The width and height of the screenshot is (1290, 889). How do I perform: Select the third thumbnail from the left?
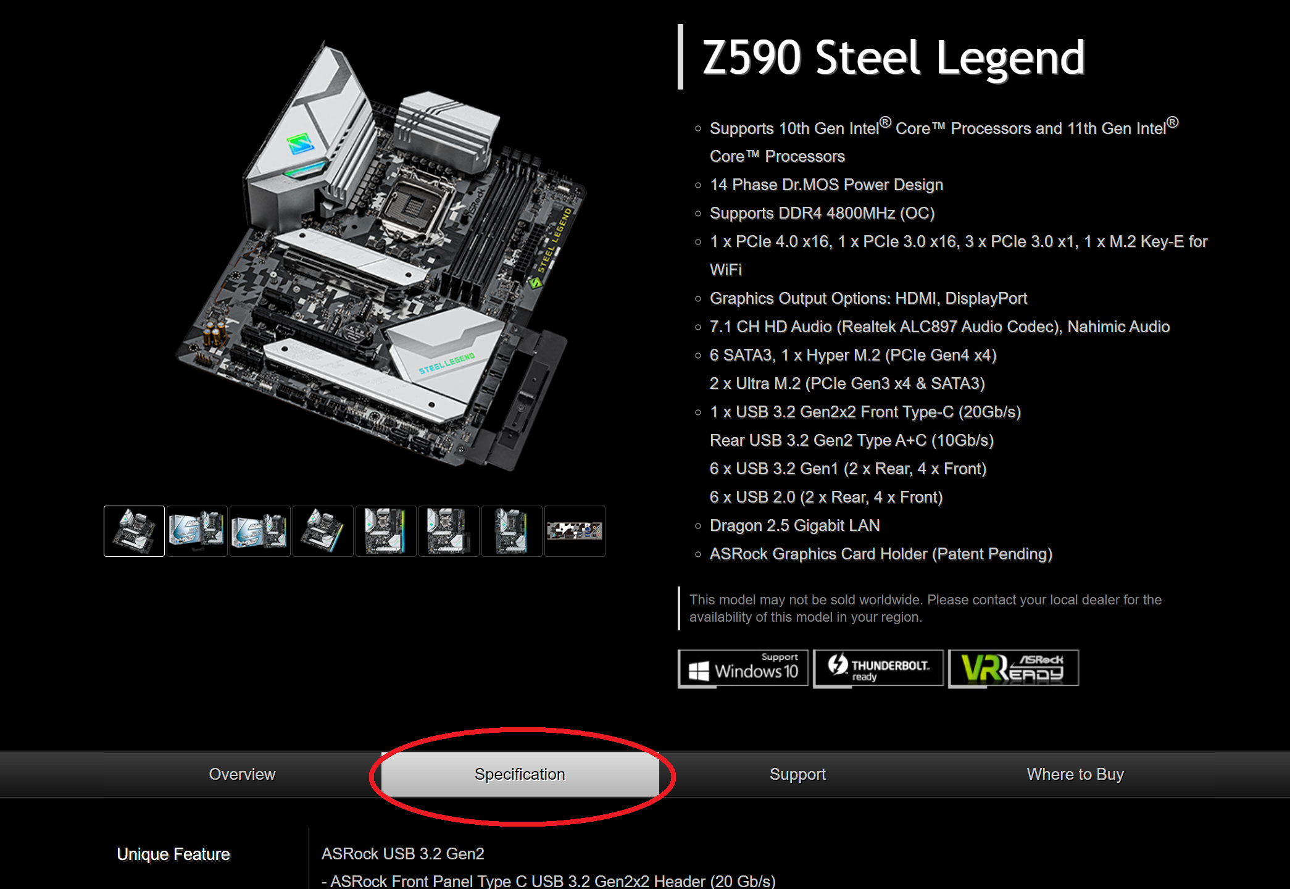[x=260, y=531]
